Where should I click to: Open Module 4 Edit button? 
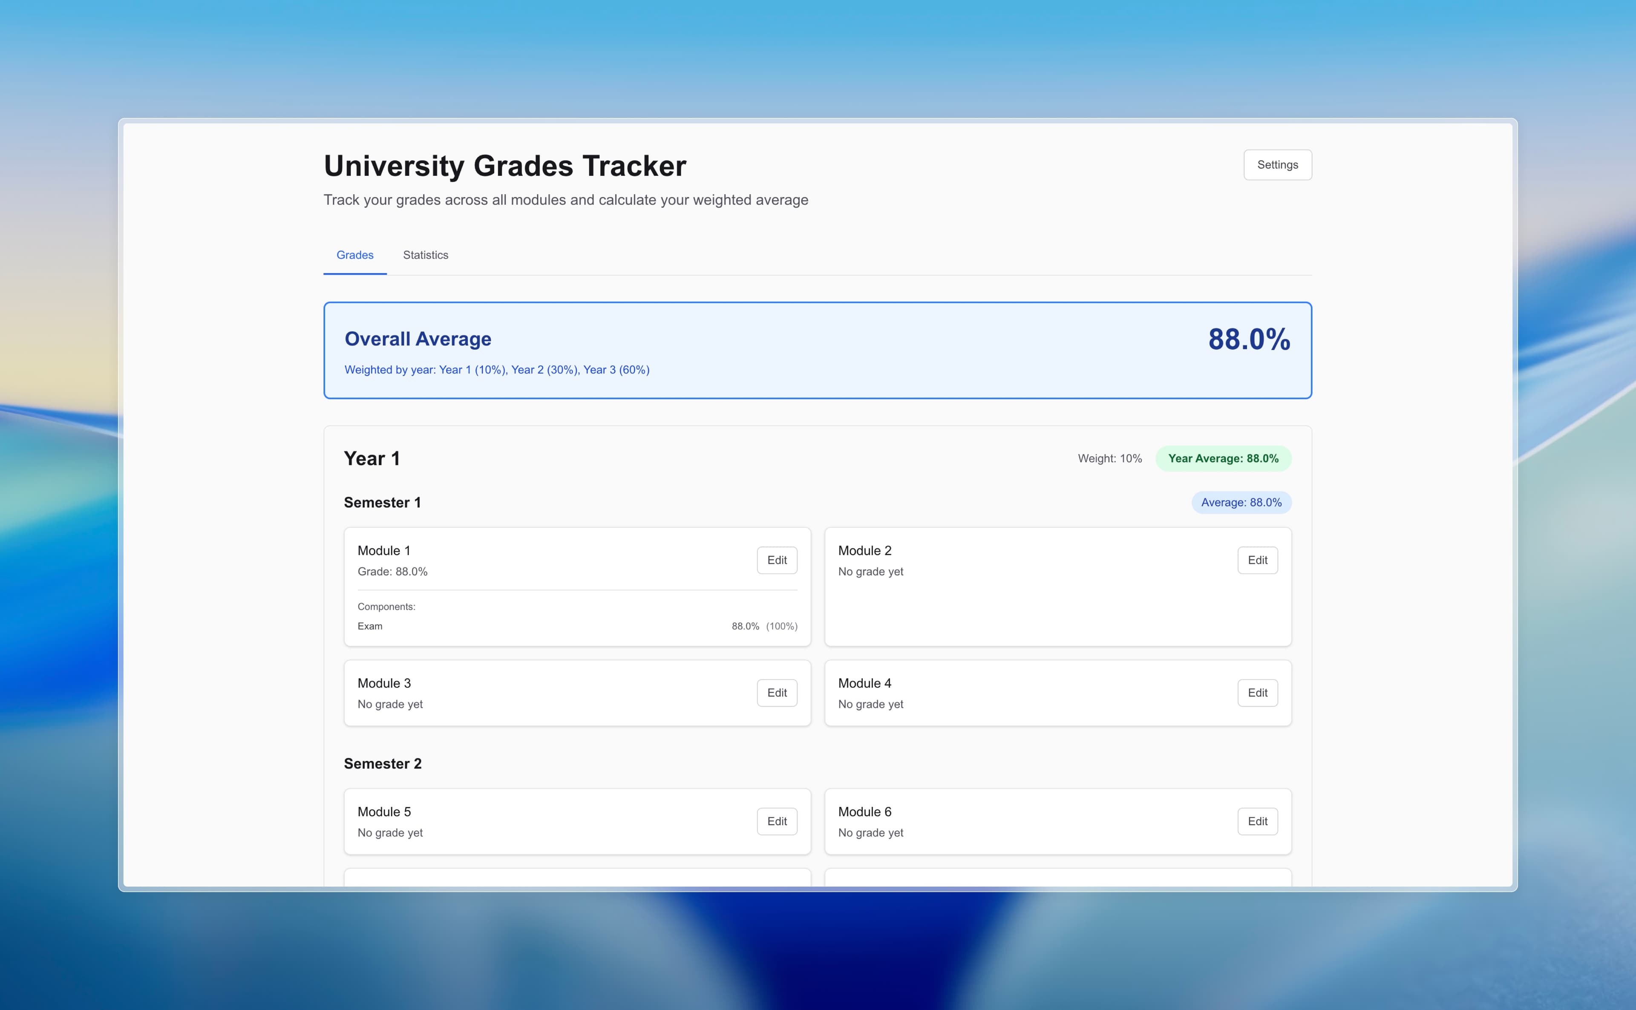(1256, 693)
